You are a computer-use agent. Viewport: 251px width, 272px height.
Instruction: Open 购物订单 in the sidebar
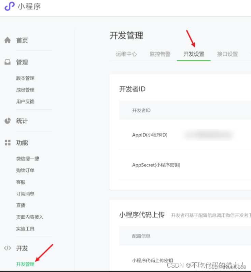point(25,171)
